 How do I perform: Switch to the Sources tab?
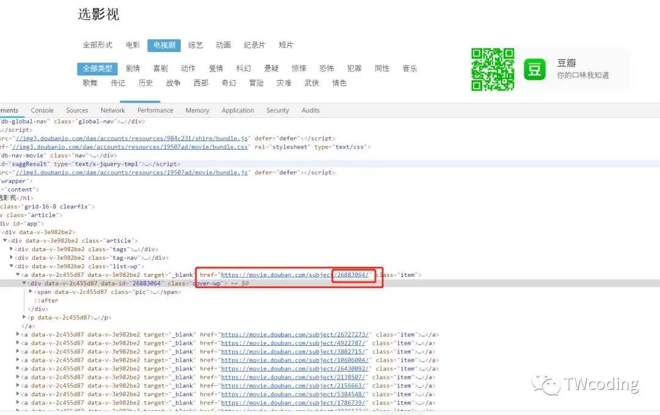(77, 110)
